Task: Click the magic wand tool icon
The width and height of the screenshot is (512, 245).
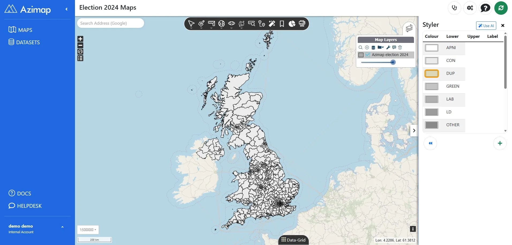Action: tap(272, 24)
